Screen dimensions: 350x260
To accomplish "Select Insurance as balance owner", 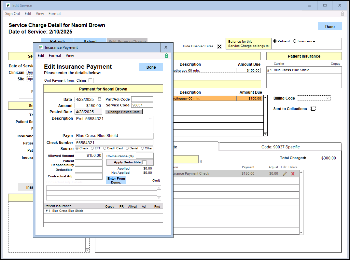I will (295, 41).
